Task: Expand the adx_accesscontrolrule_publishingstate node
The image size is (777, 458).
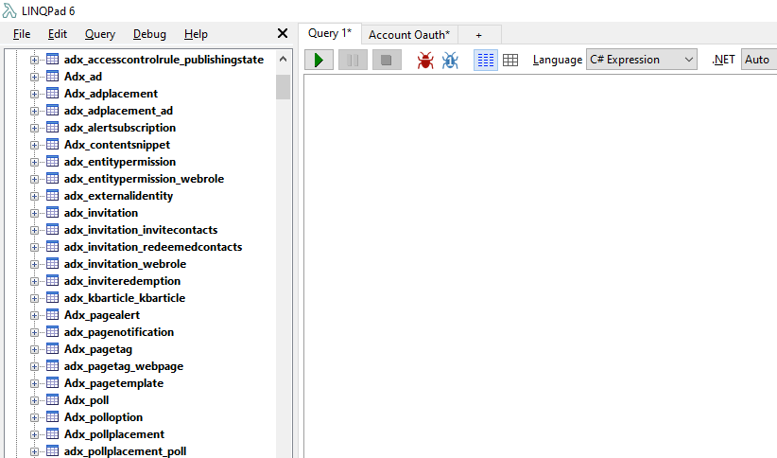Action: pyautogui.click(x=34, y=60)
